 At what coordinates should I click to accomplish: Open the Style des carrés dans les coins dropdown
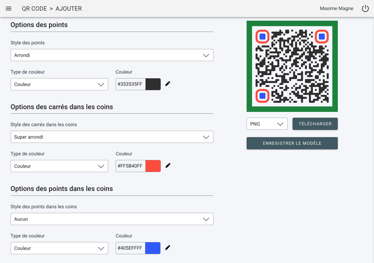(112, 137)
